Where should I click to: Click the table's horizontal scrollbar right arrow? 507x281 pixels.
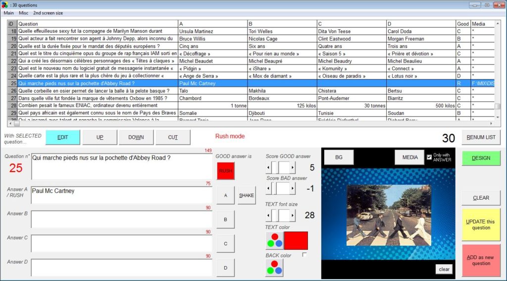tap(491, 123)
